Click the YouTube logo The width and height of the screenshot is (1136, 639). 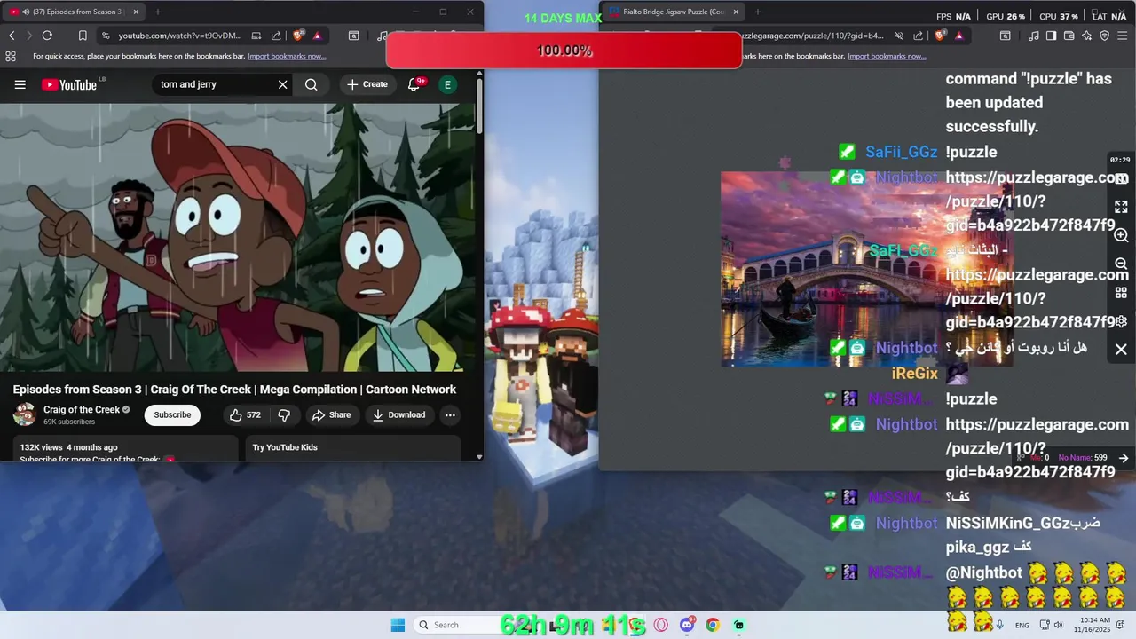(x=68, y=84)
